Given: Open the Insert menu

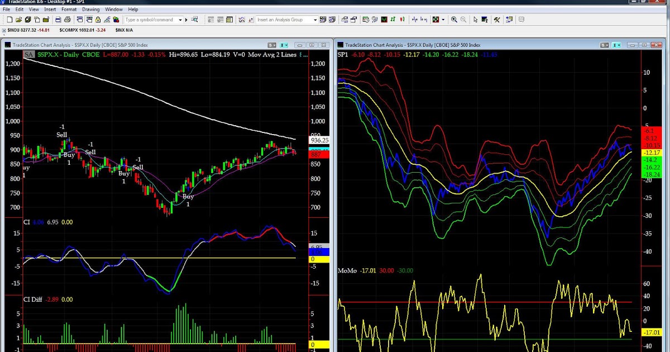Looking at the screenshot, I should pyautogui.click(x=50, y=9).
